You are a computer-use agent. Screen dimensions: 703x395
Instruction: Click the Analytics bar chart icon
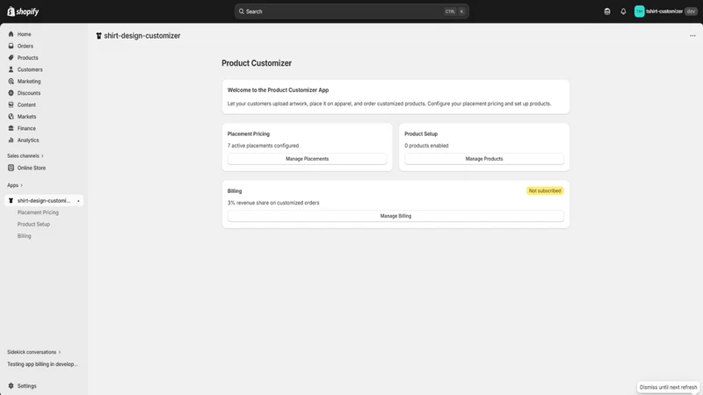(x=11, y=140)
